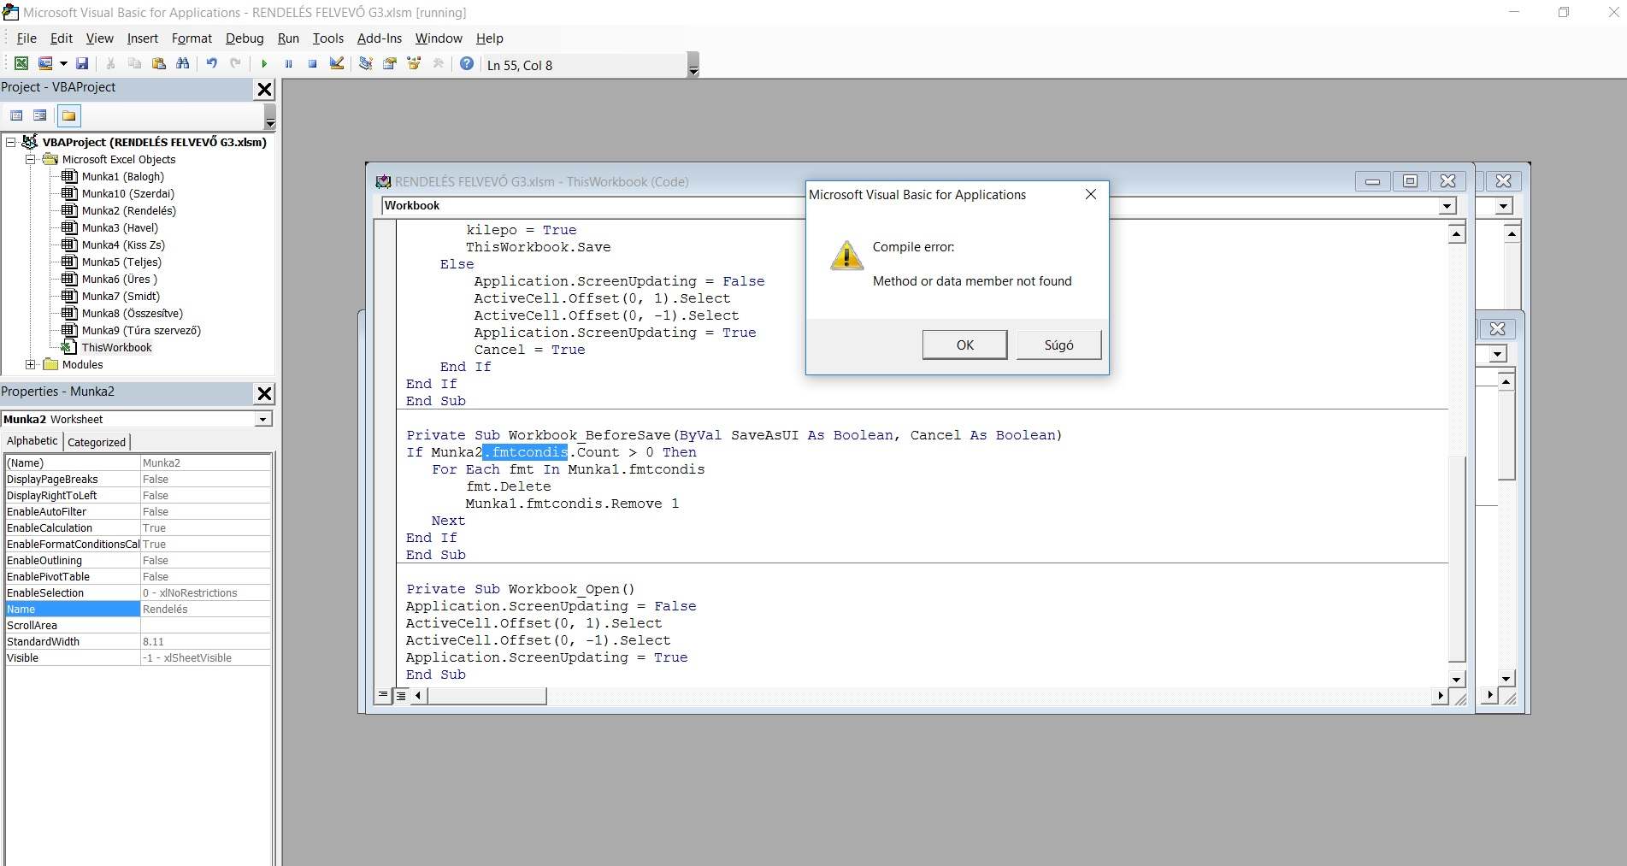Screen dimensions: 1627x866
Task: Click the green Run macro icon
Action: pos(264,64)
